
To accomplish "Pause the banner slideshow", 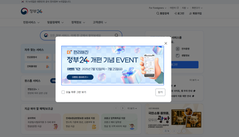I will [x=174, y=131].
